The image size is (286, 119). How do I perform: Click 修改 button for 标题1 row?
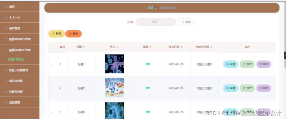pyautogui.click(x=247, y=64)
